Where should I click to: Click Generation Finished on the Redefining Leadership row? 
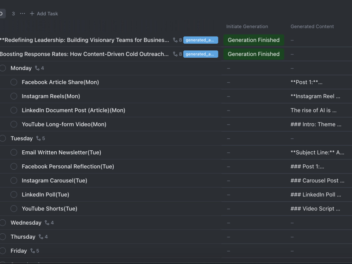click(254, 40)
